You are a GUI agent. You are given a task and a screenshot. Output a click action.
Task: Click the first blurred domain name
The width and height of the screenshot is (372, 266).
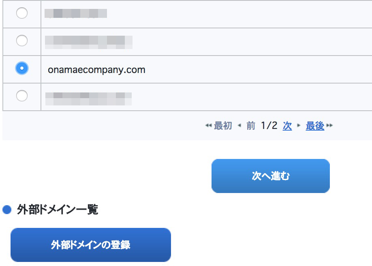(x=76, y=13)
